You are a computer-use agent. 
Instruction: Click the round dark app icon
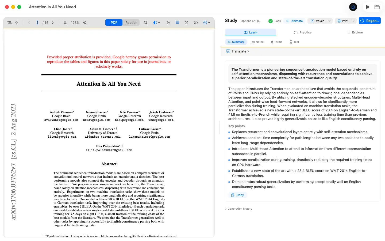[353, 7]
